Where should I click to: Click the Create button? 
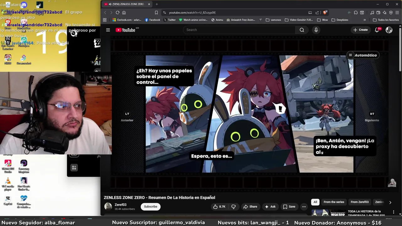[x=360, y=30]
